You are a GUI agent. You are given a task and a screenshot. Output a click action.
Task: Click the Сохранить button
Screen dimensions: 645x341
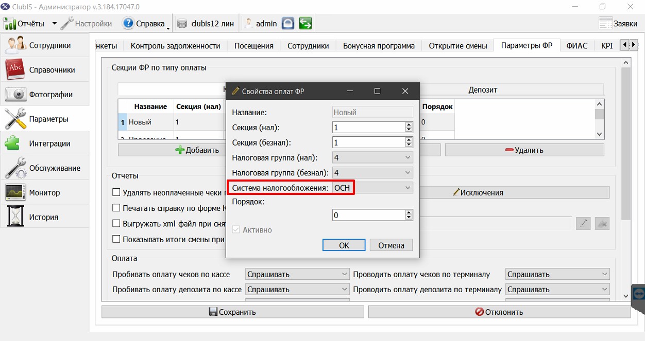[x=233, y=312]
